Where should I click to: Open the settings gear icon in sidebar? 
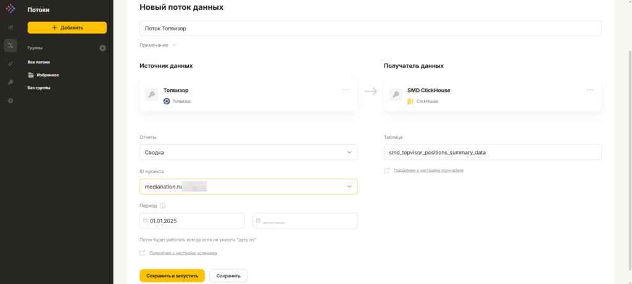[x=10, y=100]
